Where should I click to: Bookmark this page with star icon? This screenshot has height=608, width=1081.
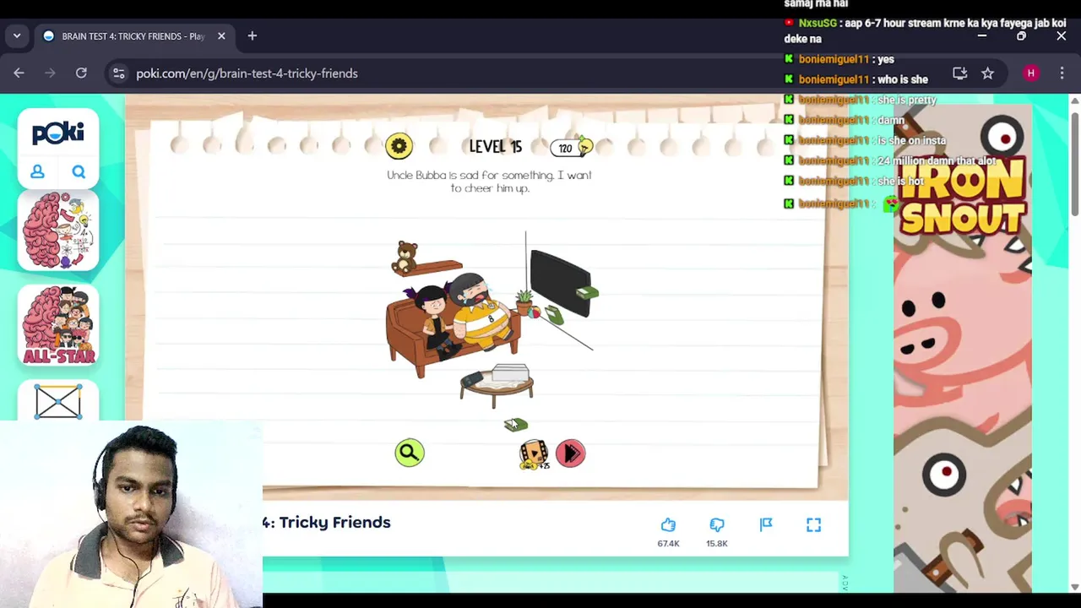987,73
